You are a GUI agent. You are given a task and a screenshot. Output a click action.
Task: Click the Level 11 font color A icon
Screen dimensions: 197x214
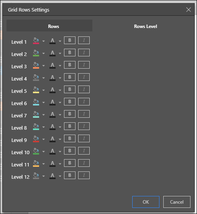pos(53,164)
